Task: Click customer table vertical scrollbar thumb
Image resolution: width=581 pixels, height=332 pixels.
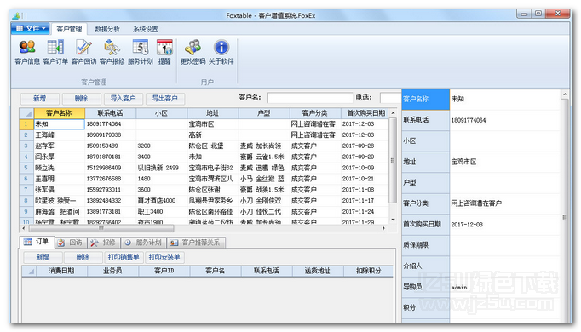Action: click(393, 160)
